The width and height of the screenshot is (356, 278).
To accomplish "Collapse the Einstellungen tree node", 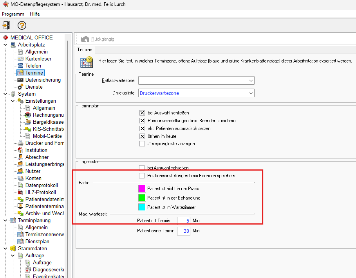I will click(x=13, y=101).
